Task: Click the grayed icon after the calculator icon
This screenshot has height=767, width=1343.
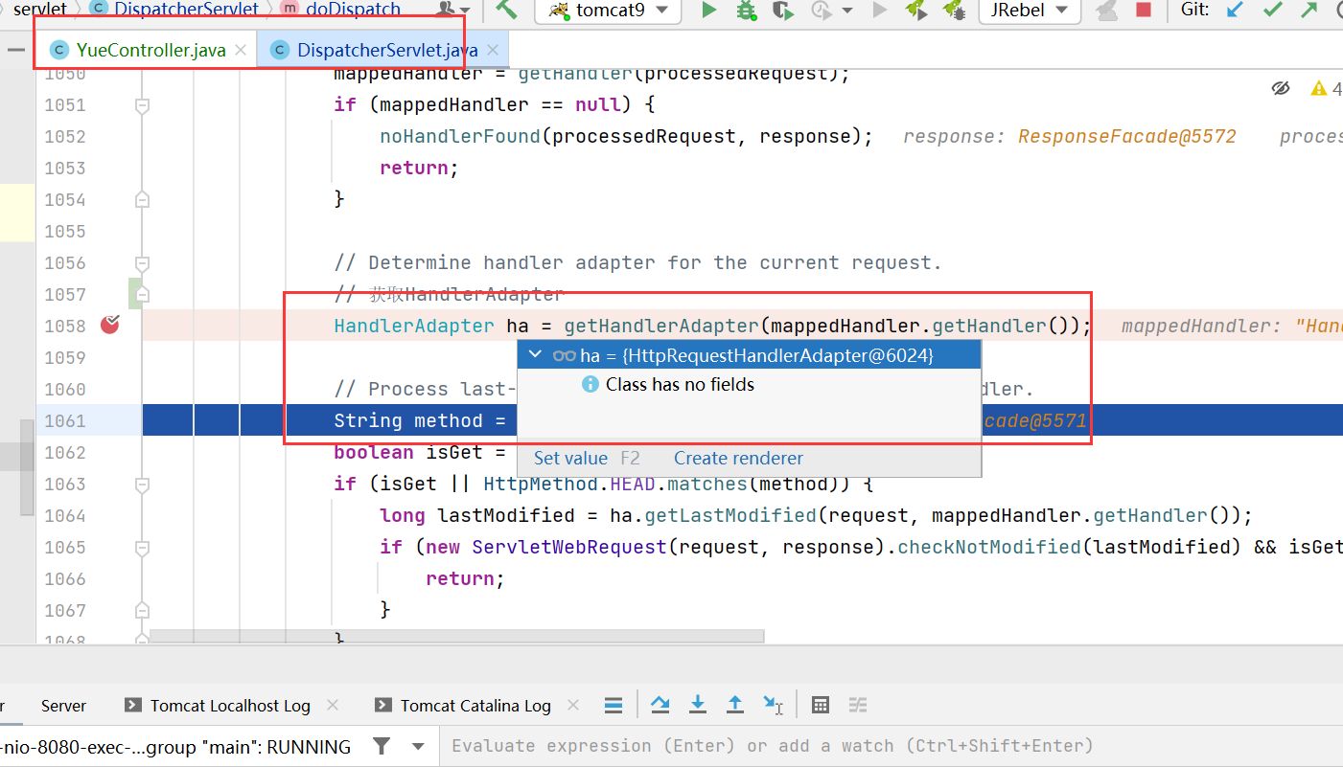Action: pos(857,706)
